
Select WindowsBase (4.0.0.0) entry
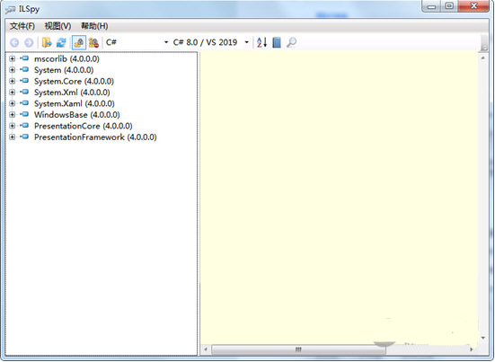pyautogui.click(x=77, y=115)
